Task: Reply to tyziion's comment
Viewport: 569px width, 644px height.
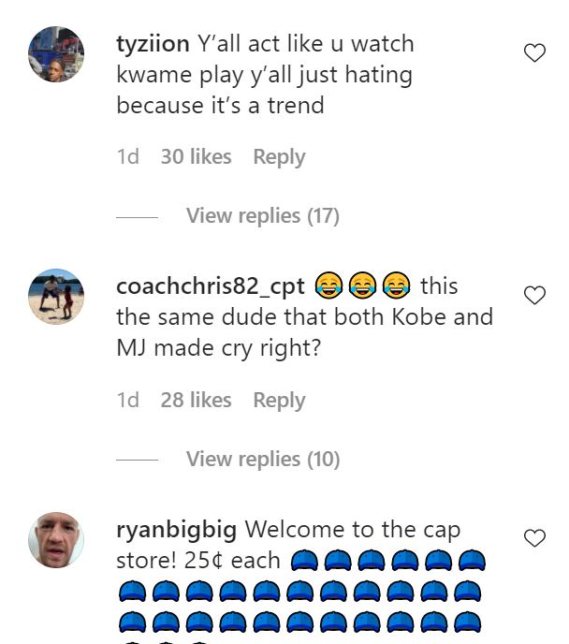Action: click(x=279, y=157)
